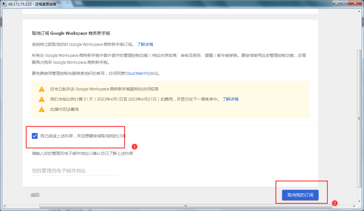Click the text 请输入您的管理员电子邮件地址以确认
Image resolution: width=364 pixels, height=211 pixels.
(x=82, y=153)
